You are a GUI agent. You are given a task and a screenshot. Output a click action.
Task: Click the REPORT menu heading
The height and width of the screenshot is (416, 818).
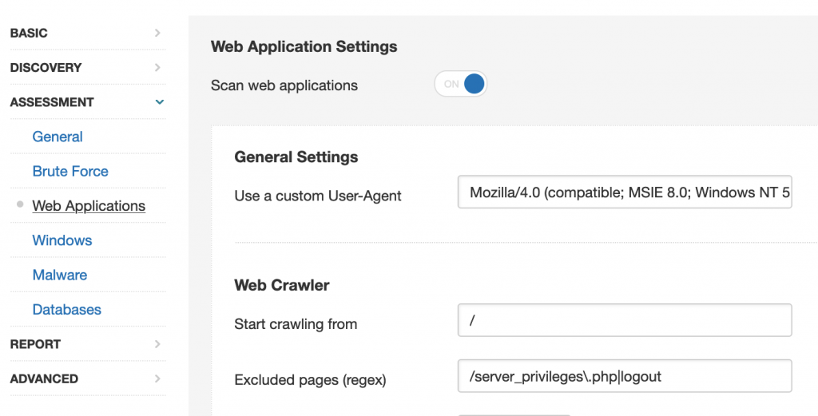(x=35, y=344)
